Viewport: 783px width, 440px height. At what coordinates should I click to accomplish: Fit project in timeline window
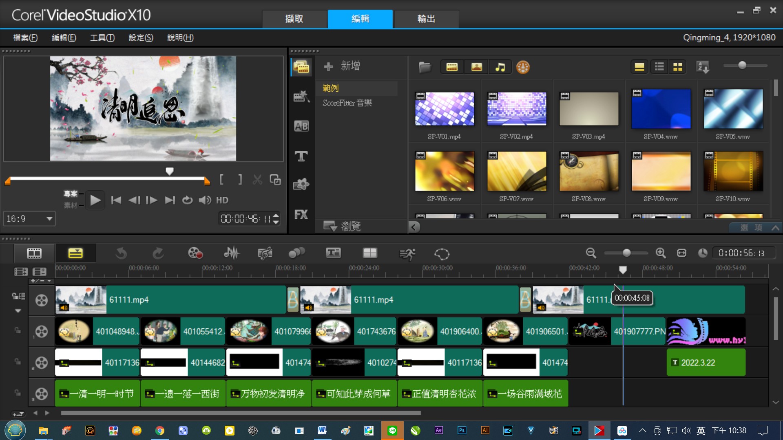681,253
